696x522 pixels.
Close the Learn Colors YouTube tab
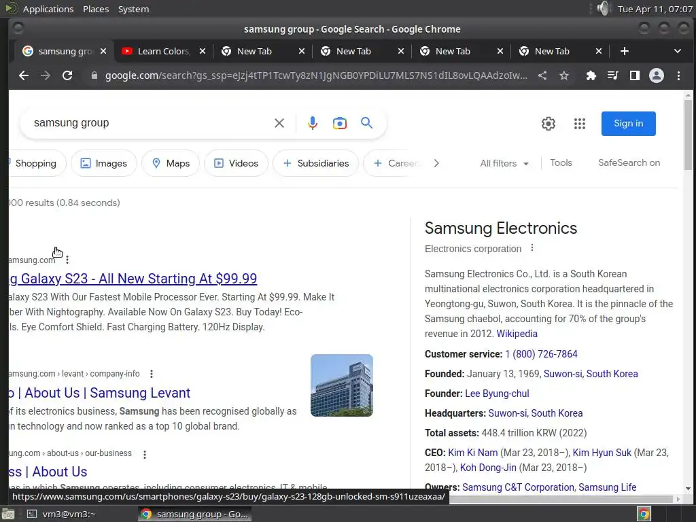point(203,51)
